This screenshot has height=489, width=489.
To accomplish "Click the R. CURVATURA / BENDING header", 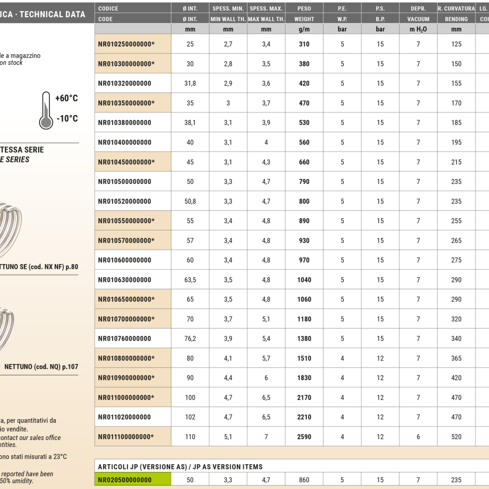I will point(456,14).
